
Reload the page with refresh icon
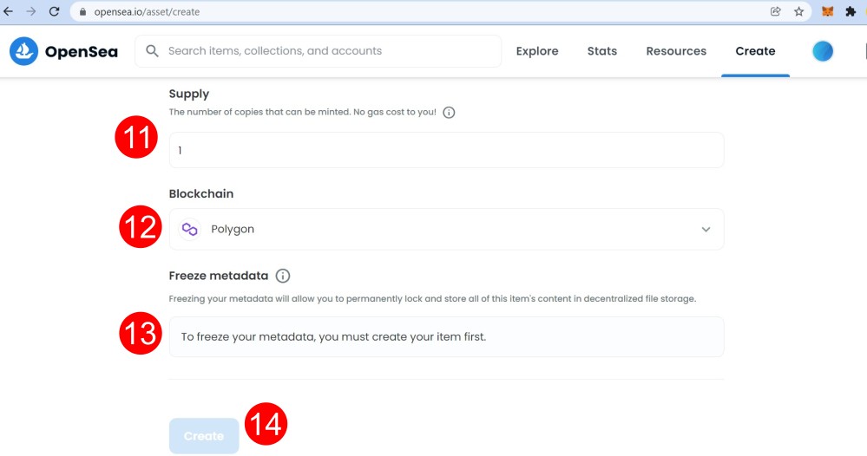54,11
